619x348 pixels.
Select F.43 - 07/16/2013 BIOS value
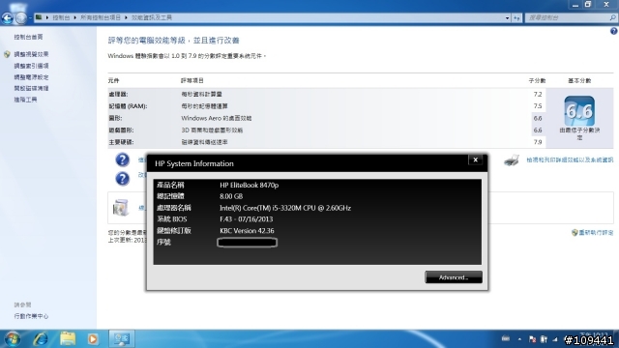246,219
